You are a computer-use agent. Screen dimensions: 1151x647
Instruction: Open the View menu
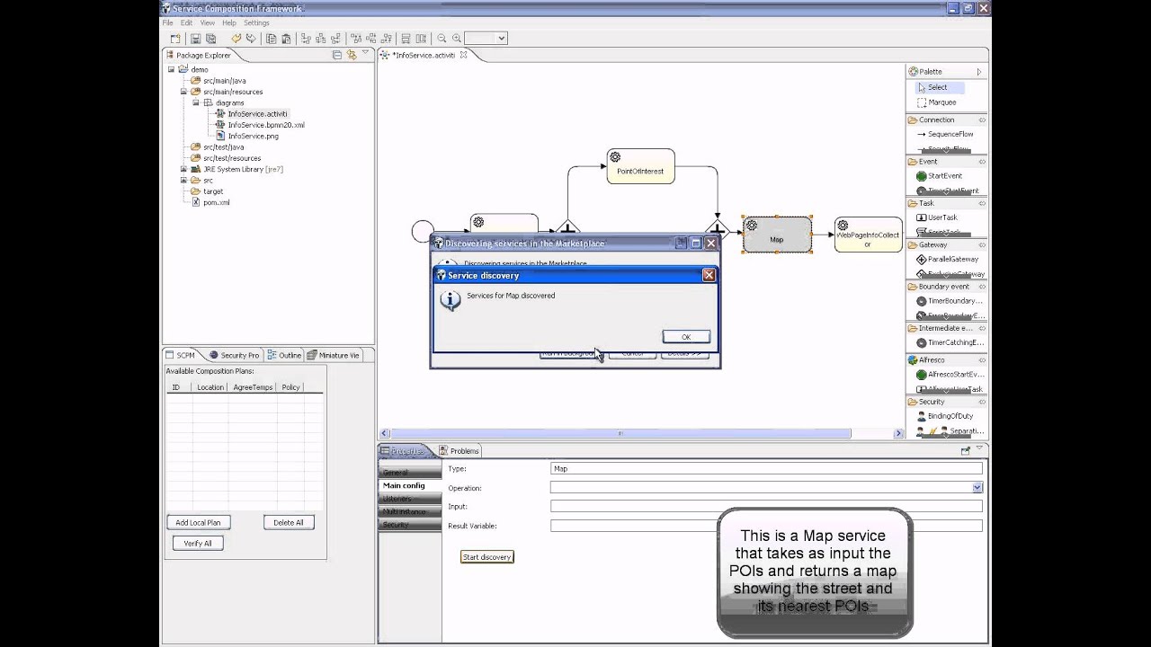pyautogui.click(x=207, y=22)
